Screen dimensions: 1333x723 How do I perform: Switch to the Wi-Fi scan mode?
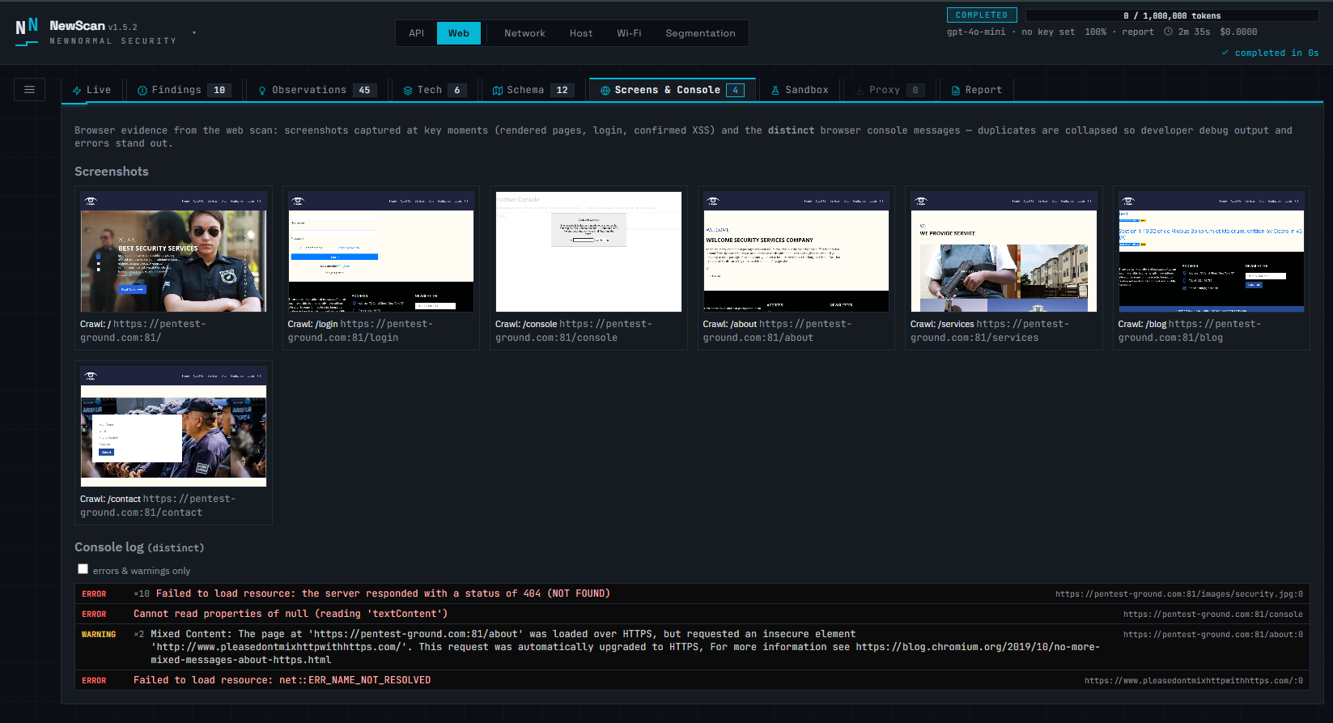pos(629,33)
